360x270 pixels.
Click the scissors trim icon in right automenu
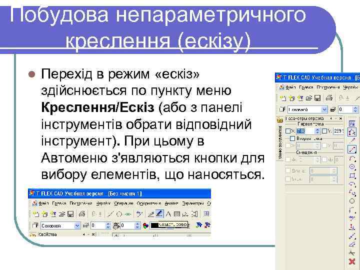click(x=352, y=253)
